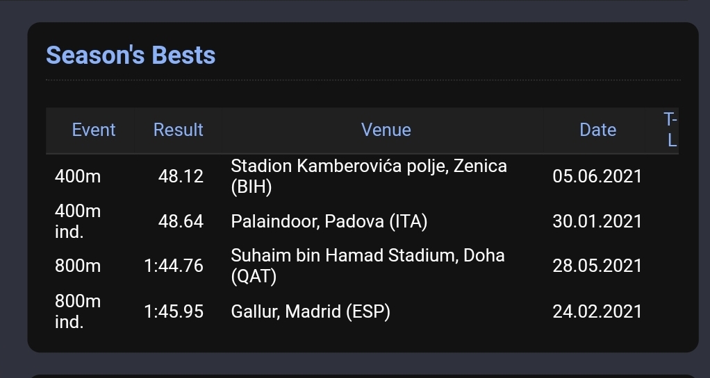710x378 pixels.
Task: Select the 800m ind. event cell
Action: [x=78, y=311]
